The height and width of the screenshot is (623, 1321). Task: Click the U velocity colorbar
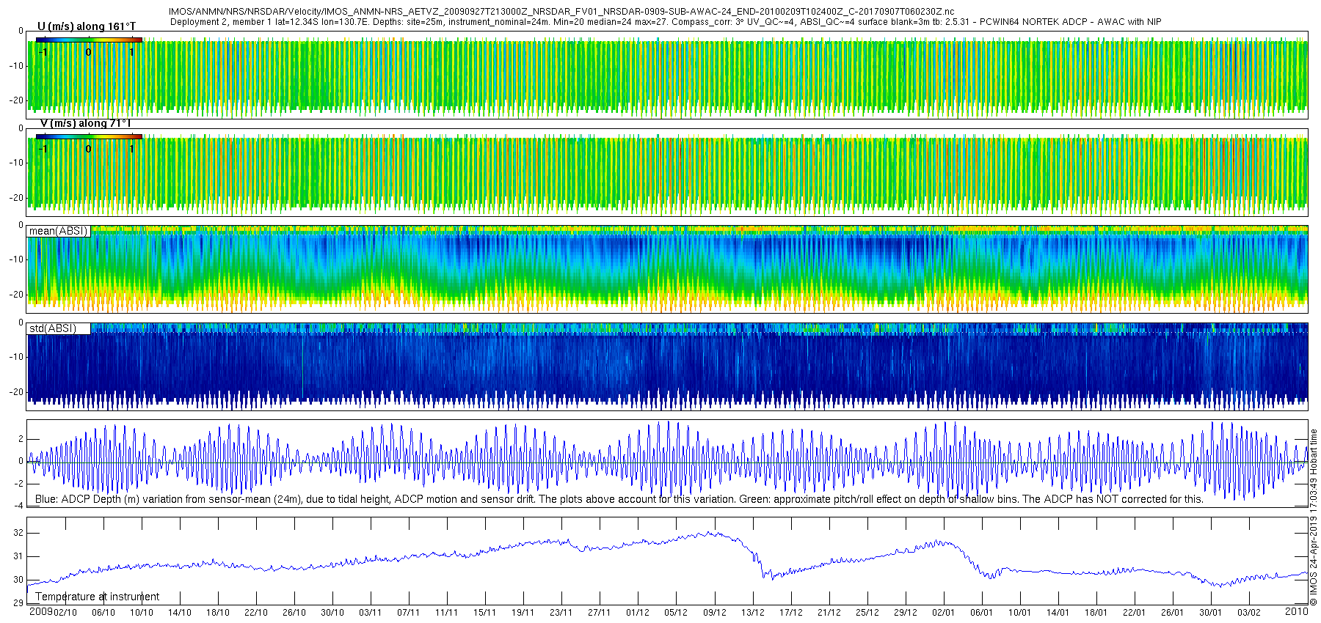tap(89, 40)
